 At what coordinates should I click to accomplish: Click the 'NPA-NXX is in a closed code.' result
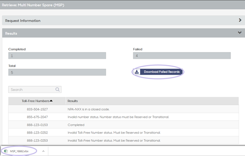click(x=89, y=109)
